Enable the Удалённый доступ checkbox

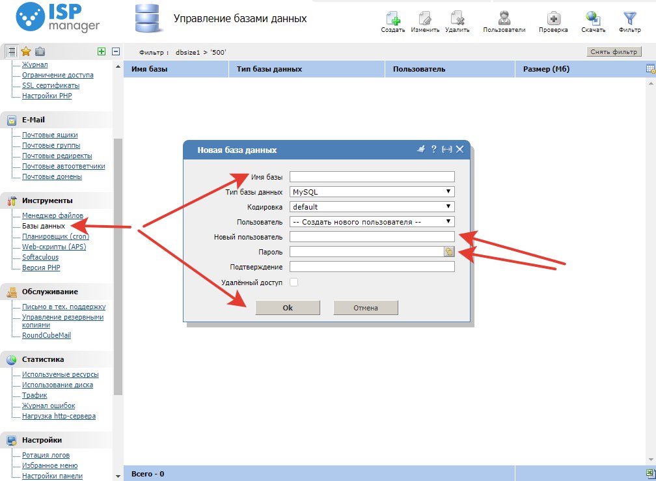coord(294,282)
